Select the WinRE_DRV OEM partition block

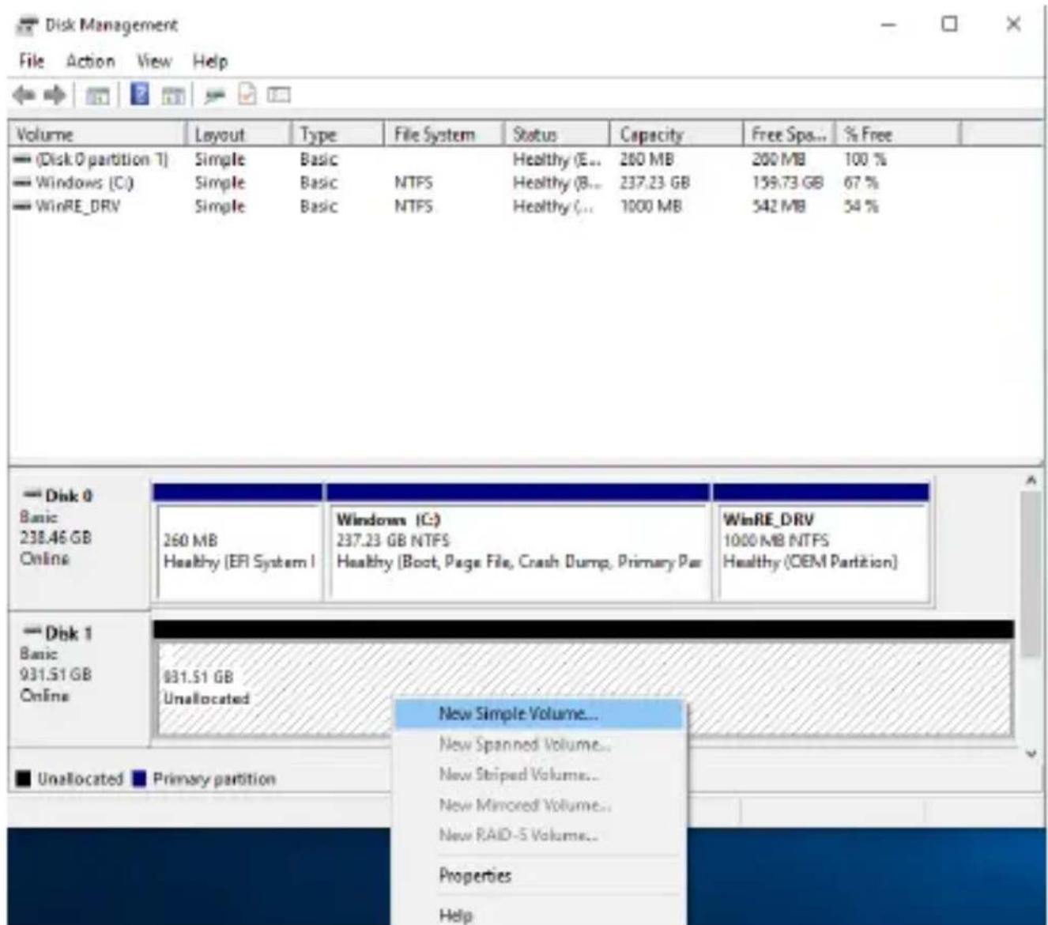point(821,543)
